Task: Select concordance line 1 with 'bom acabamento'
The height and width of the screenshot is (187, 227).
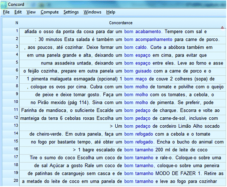Action: 123,32
